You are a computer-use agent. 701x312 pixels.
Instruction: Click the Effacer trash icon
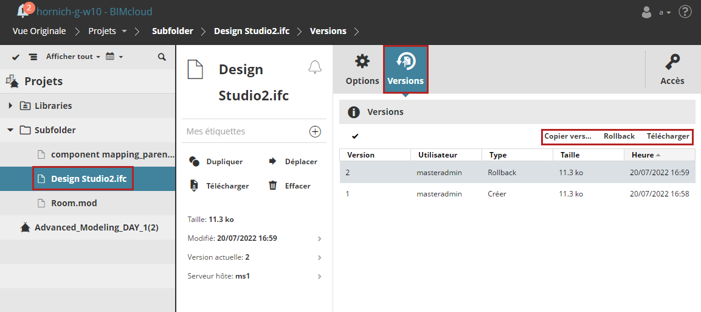tap(274, 185)
